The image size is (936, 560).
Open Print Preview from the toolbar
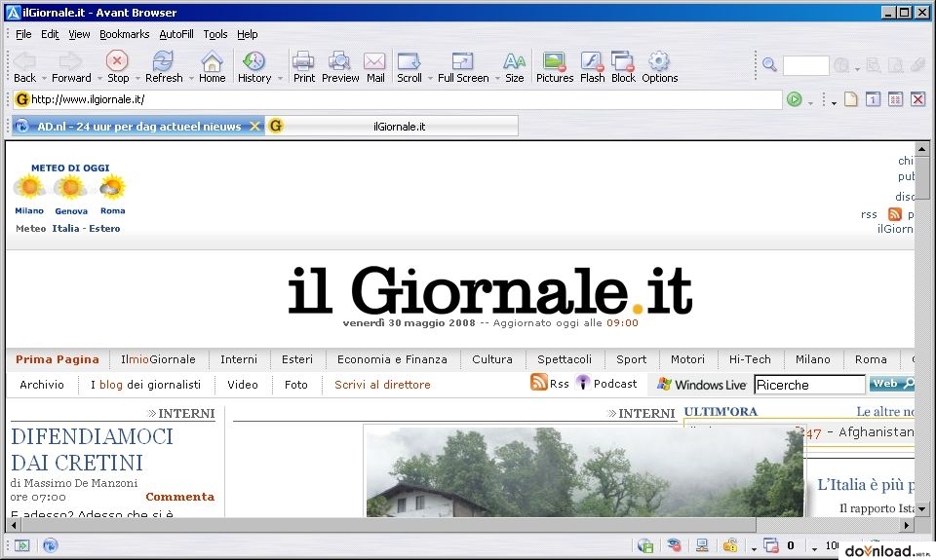[339, 60]
